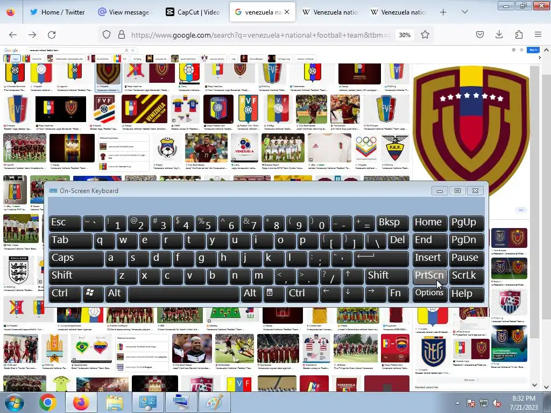This screenshot has height=413, width=551.
Task: Expand the list all tabs chevron
Action: (464, 12)
